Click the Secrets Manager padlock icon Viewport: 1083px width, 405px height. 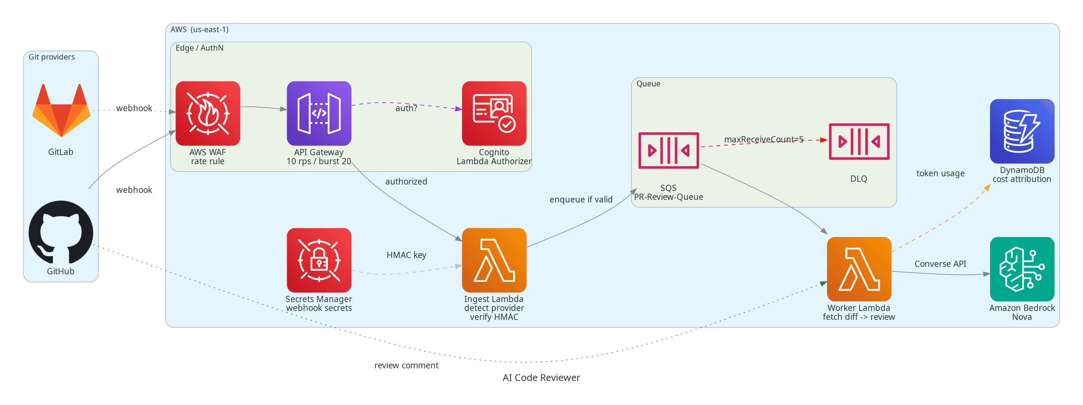319,260
